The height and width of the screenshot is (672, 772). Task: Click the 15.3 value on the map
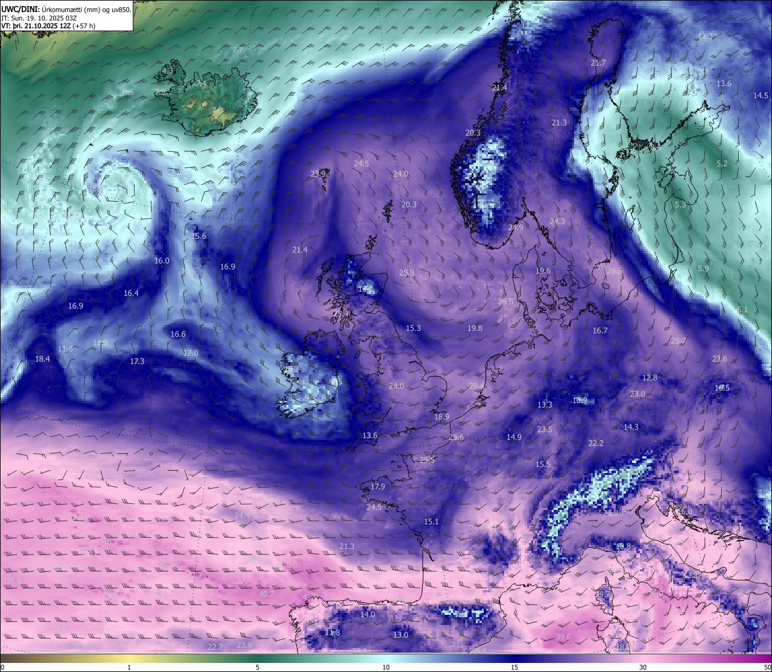pos(413,328)
